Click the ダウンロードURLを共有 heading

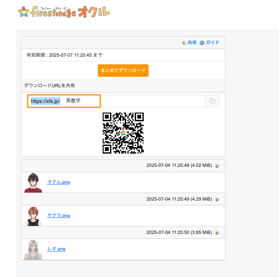pos(50,86)
